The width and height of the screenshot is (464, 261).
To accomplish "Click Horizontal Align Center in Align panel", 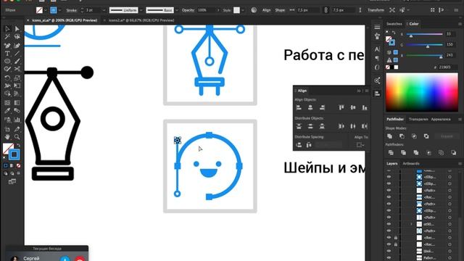I will [x=310, y=108].
